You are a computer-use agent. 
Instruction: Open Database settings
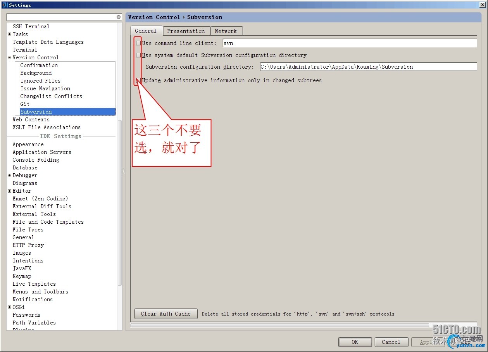25,167
